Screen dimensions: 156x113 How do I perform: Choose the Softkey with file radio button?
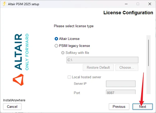[x=62, y=53]
